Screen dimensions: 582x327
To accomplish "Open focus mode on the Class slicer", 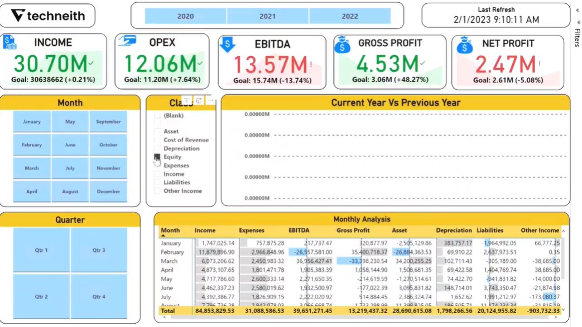I will 198,100.
